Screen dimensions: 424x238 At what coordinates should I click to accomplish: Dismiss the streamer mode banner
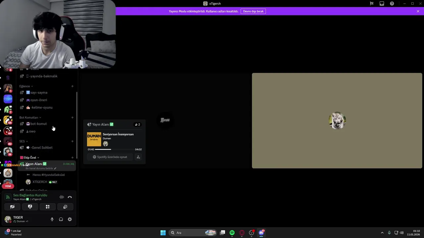click(x=418, y=11)
